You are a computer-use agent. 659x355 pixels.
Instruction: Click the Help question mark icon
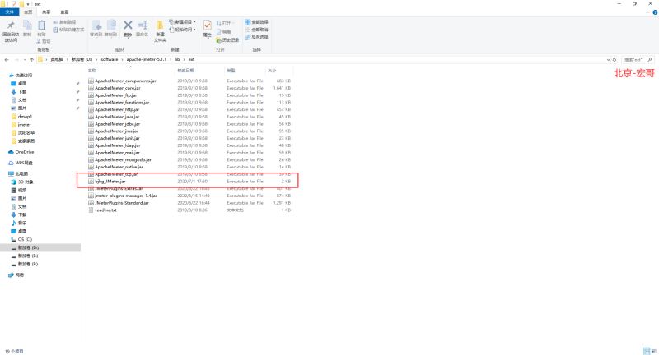[x=655, y=12]
